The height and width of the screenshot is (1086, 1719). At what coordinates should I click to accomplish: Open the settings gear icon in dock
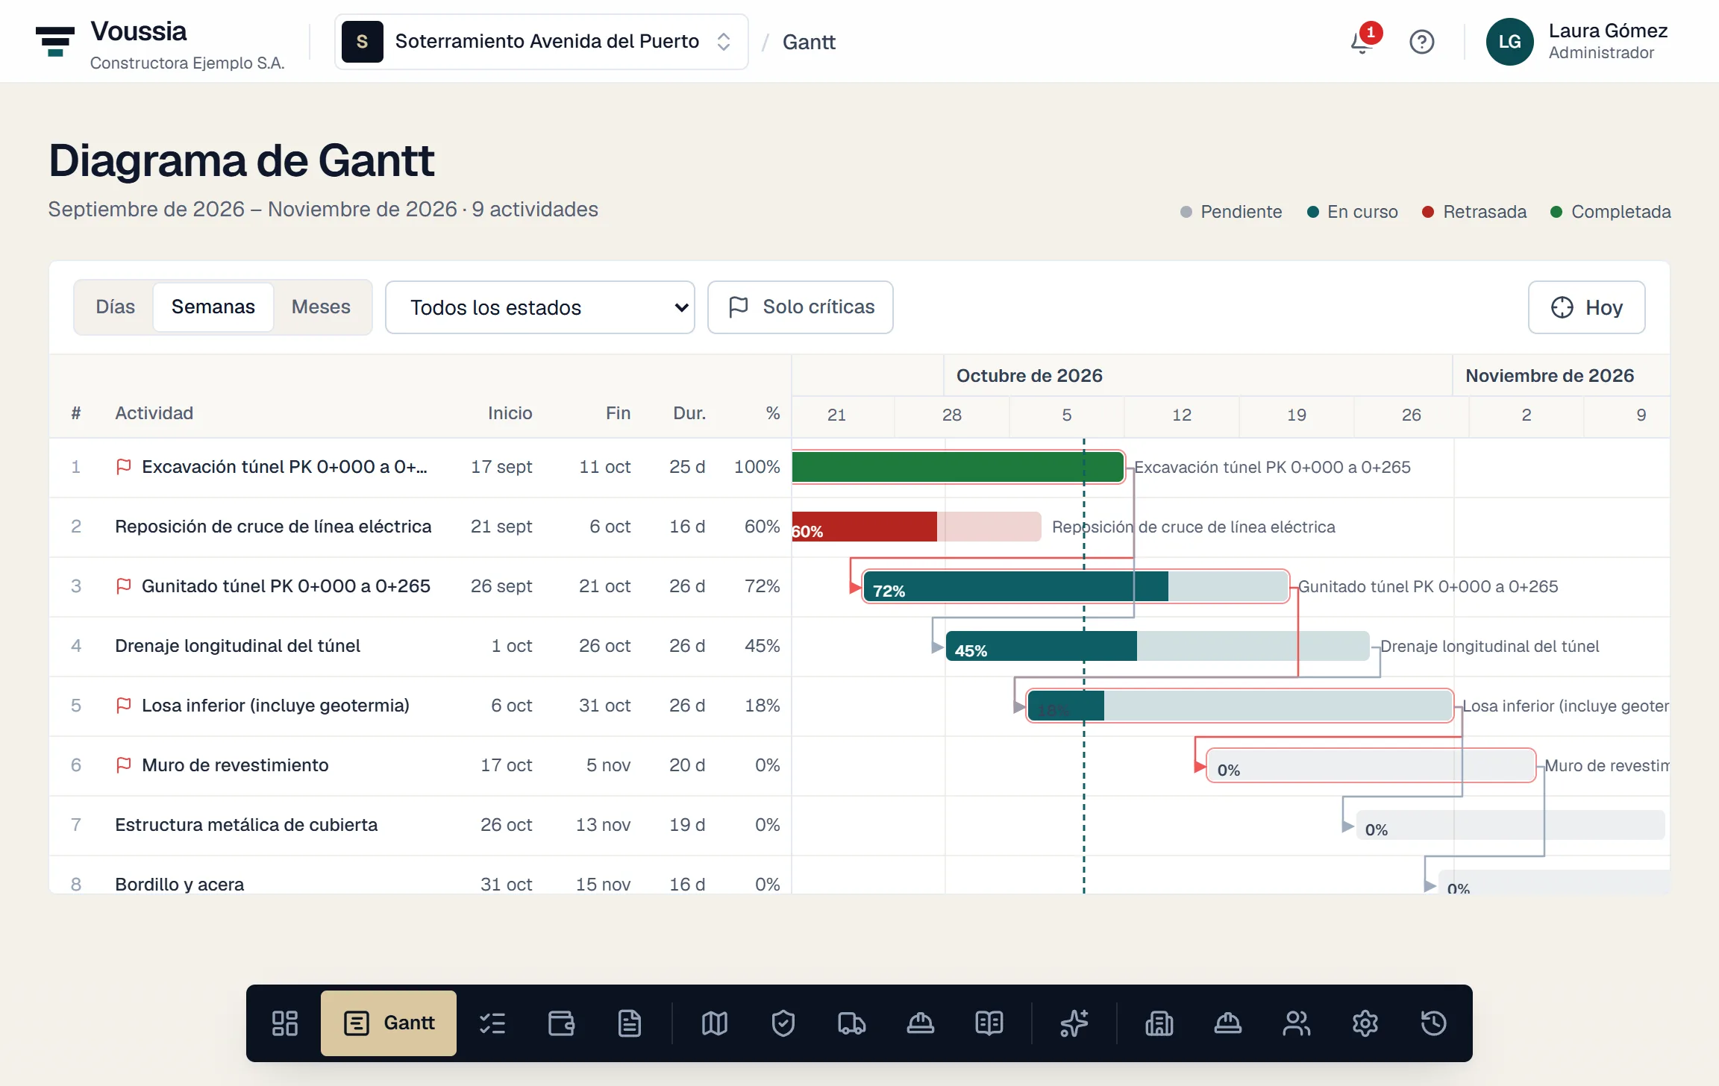pyautogui.click(x=1365, y=1023)
